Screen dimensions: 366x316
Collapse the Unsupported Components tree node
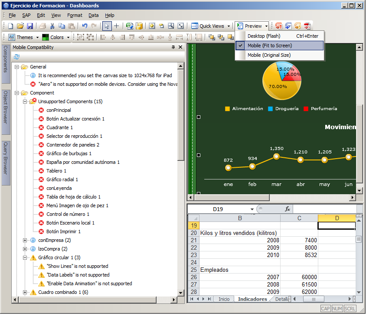[x=25, y=101]
